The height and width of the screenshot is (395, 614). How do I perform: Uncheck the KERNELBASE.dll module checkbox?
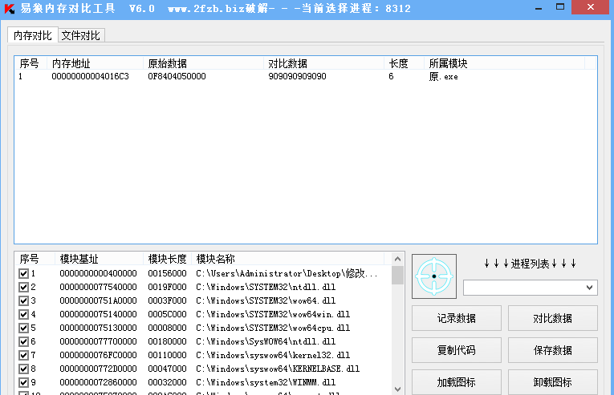(x=23, y=369)
